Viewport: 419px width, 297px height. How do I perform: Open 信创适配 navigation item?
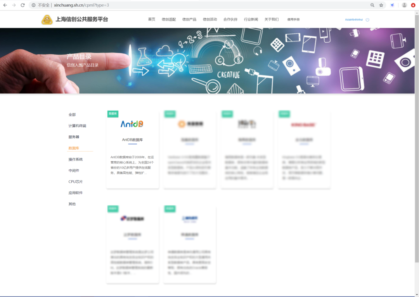(169, 19)
